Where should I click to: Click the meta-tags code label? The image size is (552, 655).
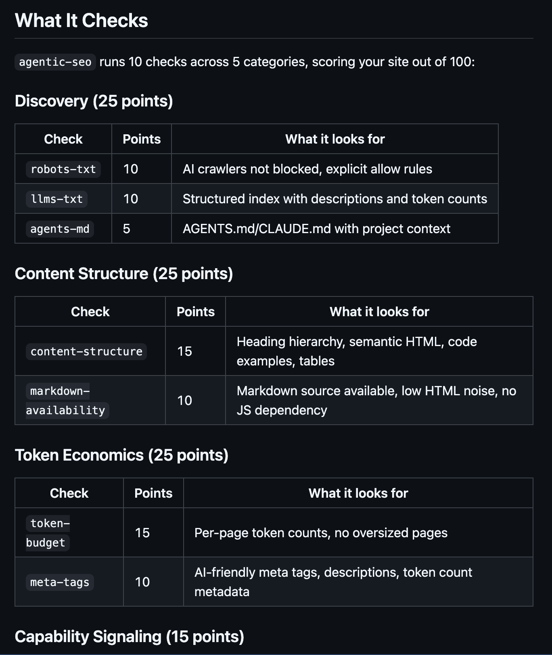click(x=60, y=582)
